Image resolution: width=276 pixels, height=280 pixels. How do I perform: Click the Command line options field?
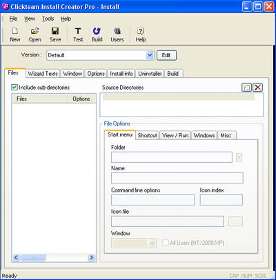click(153, 200)
